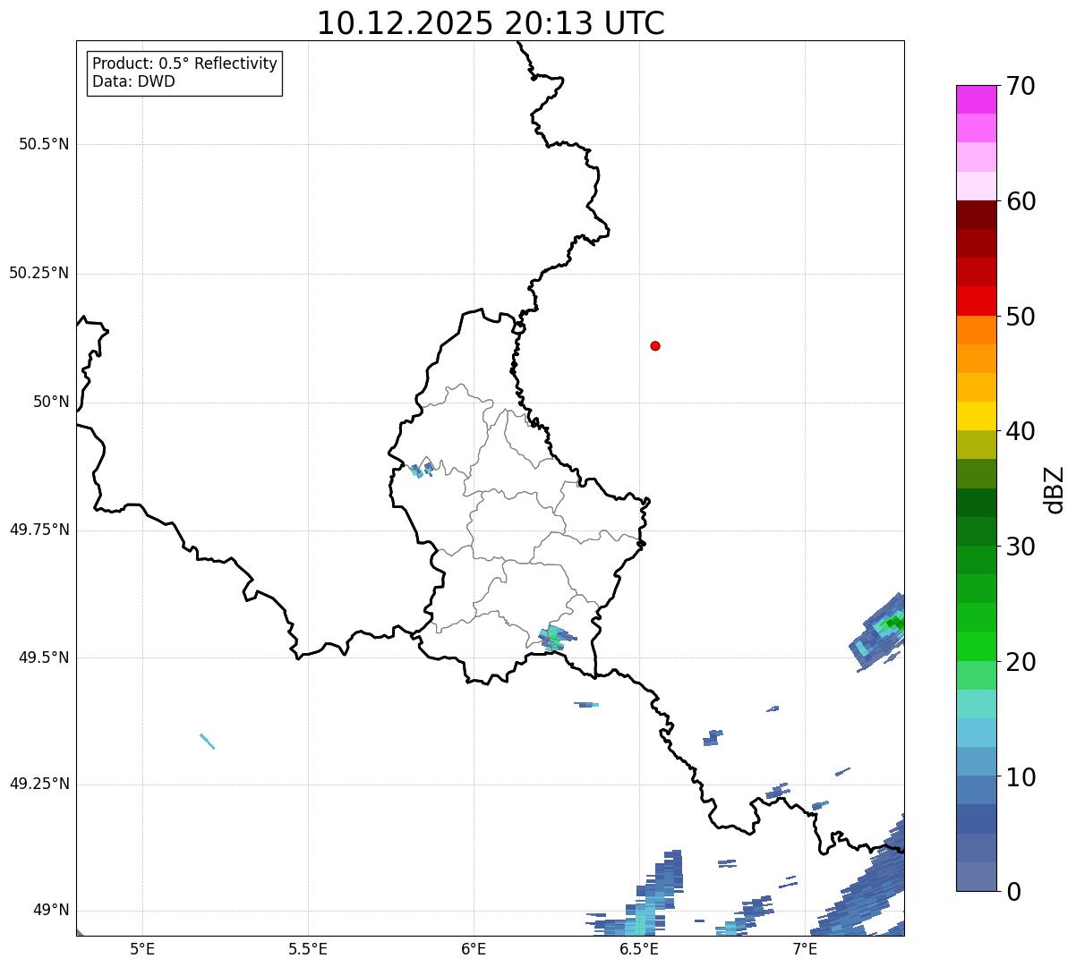This screenshot has height=967, width=1076.
Task: Click the colorbar tick label 40
Action: [1020, 431]
